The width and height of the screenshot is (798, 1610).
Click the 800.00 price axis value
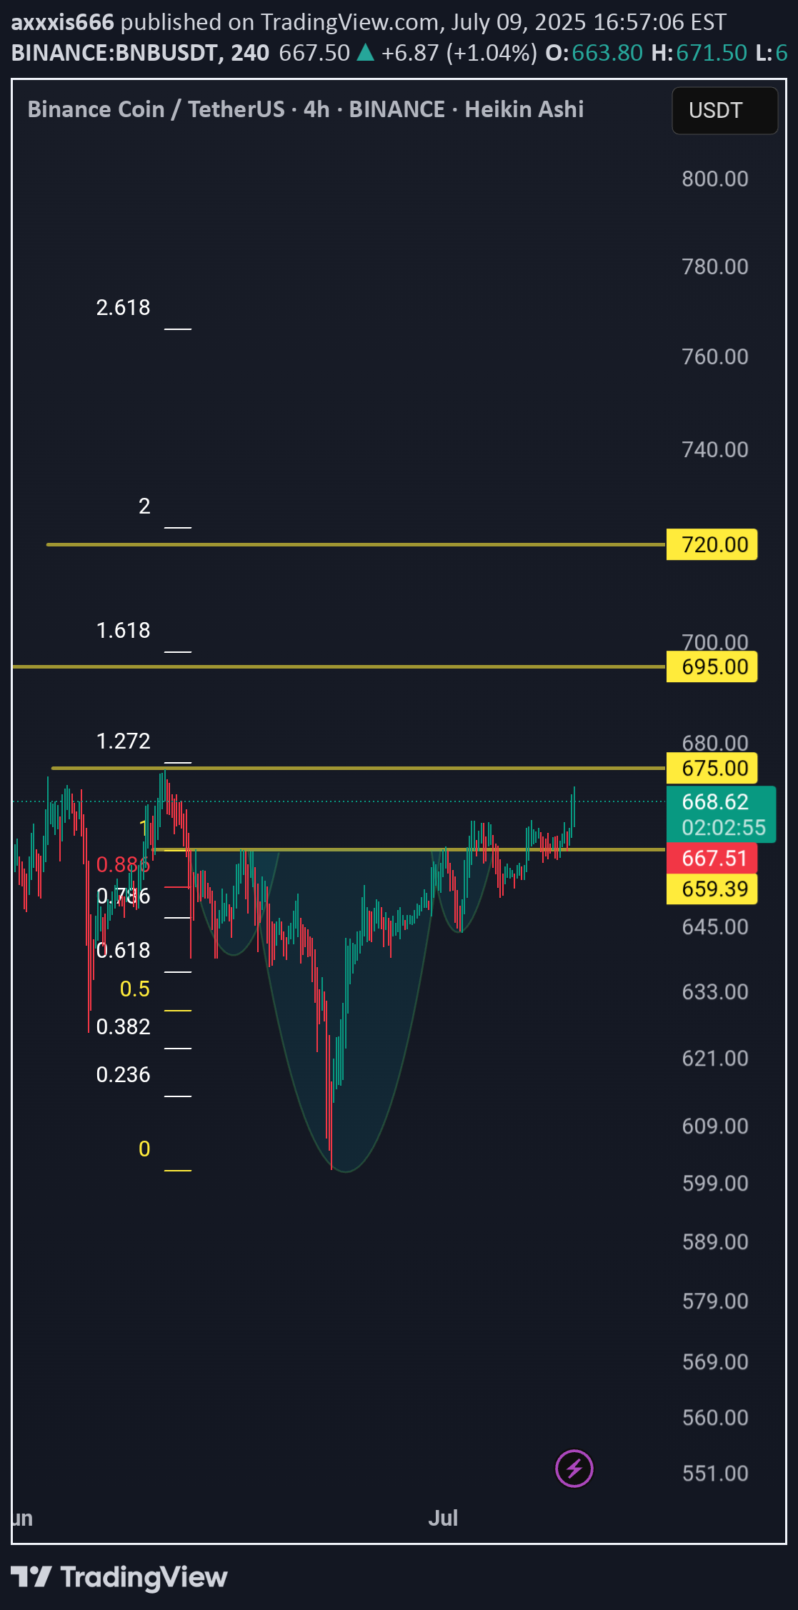tap(715, 179)
